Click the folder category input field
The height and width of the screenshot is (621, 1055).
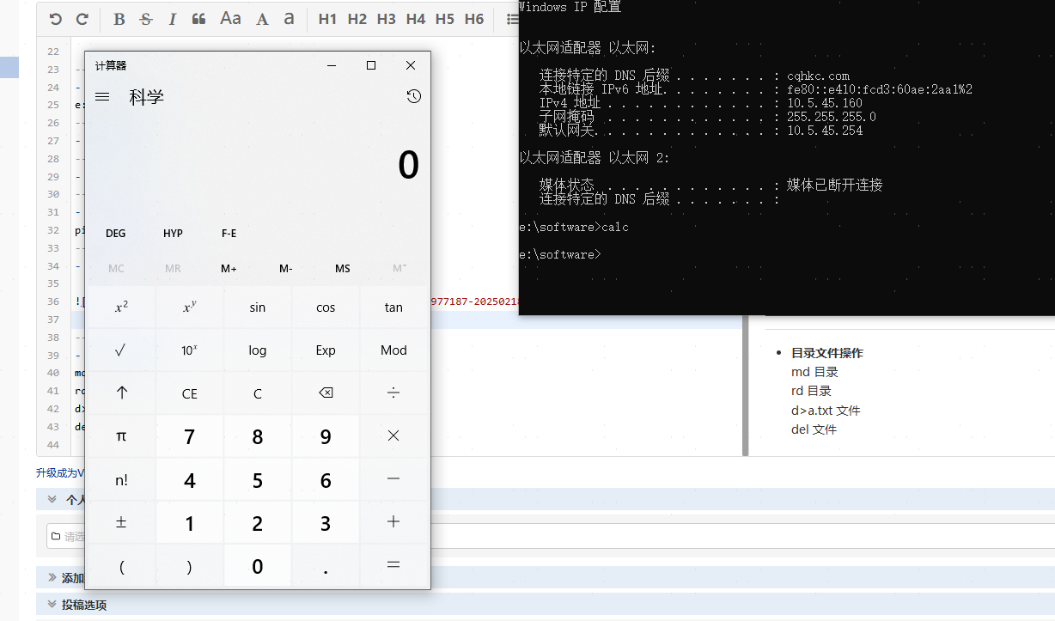coord(550,536)
